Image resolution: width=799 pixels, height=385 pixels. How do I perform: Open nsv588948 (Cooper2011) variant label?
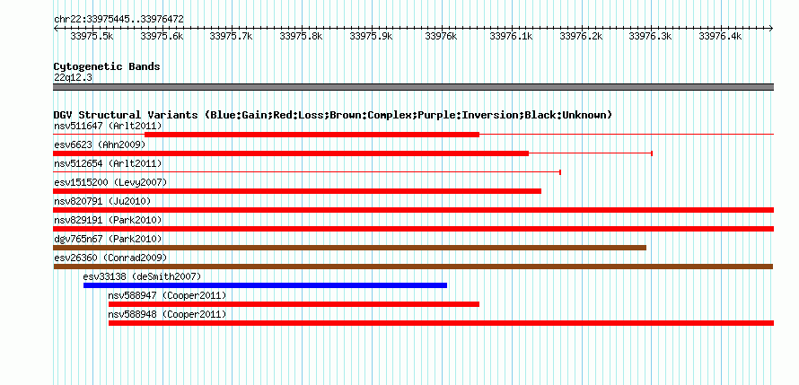pyautogui.click(x=167, y=314)
